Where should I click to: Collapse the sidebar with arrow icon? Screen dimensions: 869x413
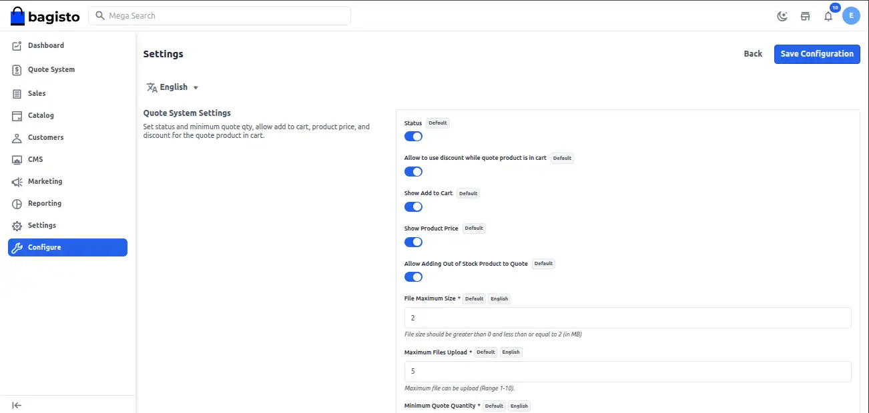[17, 405]
